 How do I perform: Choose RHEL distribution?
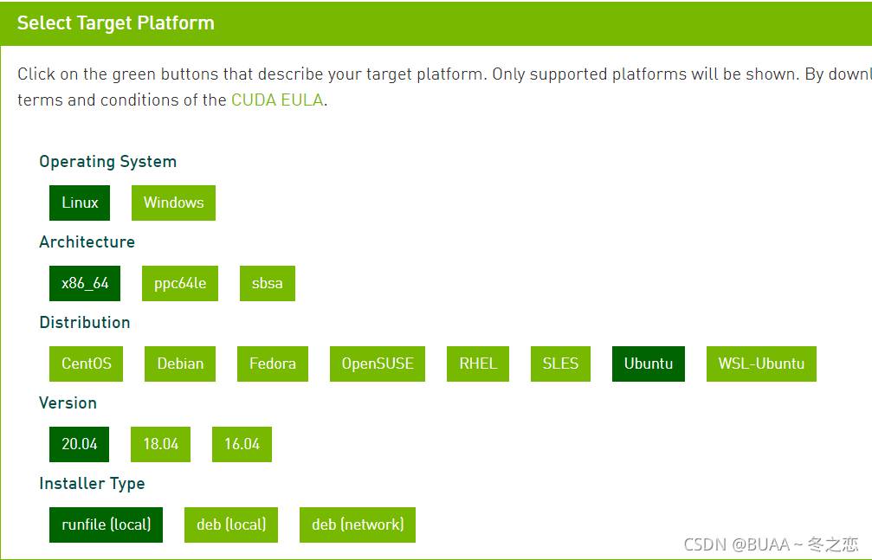tap(478, 364)
